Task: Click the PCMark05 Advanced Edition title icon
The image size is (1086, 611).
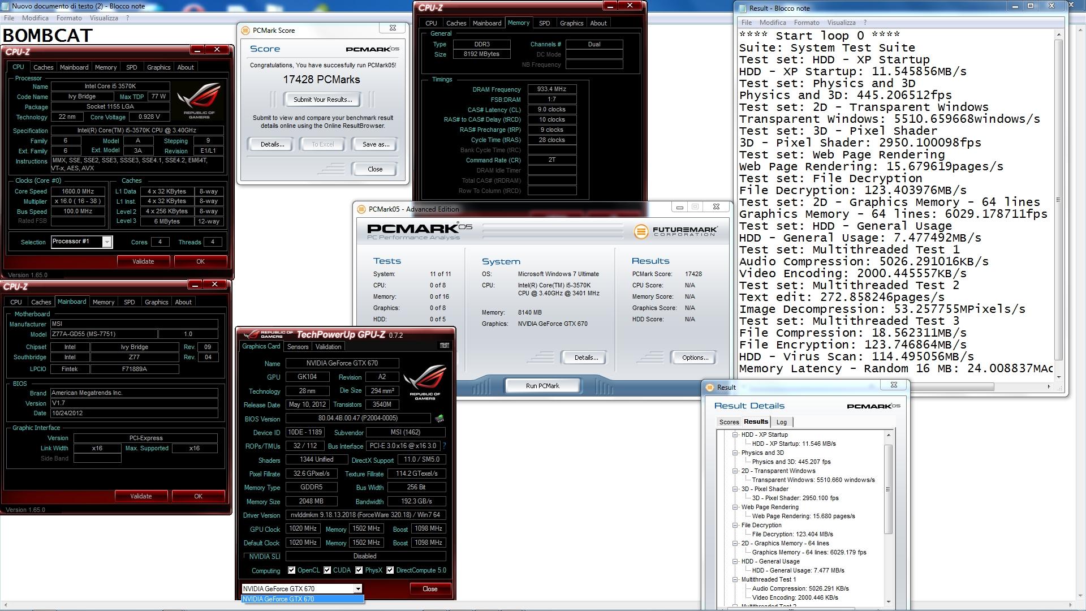Action: click(361, 209)
